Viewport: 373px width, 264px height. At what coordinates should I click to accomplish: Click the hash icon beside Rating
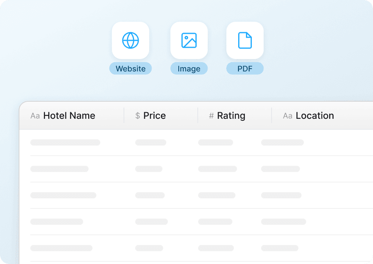coord(211,116)
